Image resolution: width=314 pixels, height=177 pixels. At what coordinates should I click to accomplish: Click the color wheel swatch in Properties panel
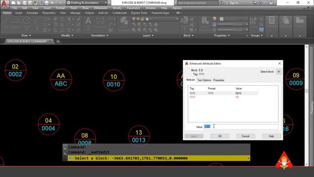tap(214, 19)
